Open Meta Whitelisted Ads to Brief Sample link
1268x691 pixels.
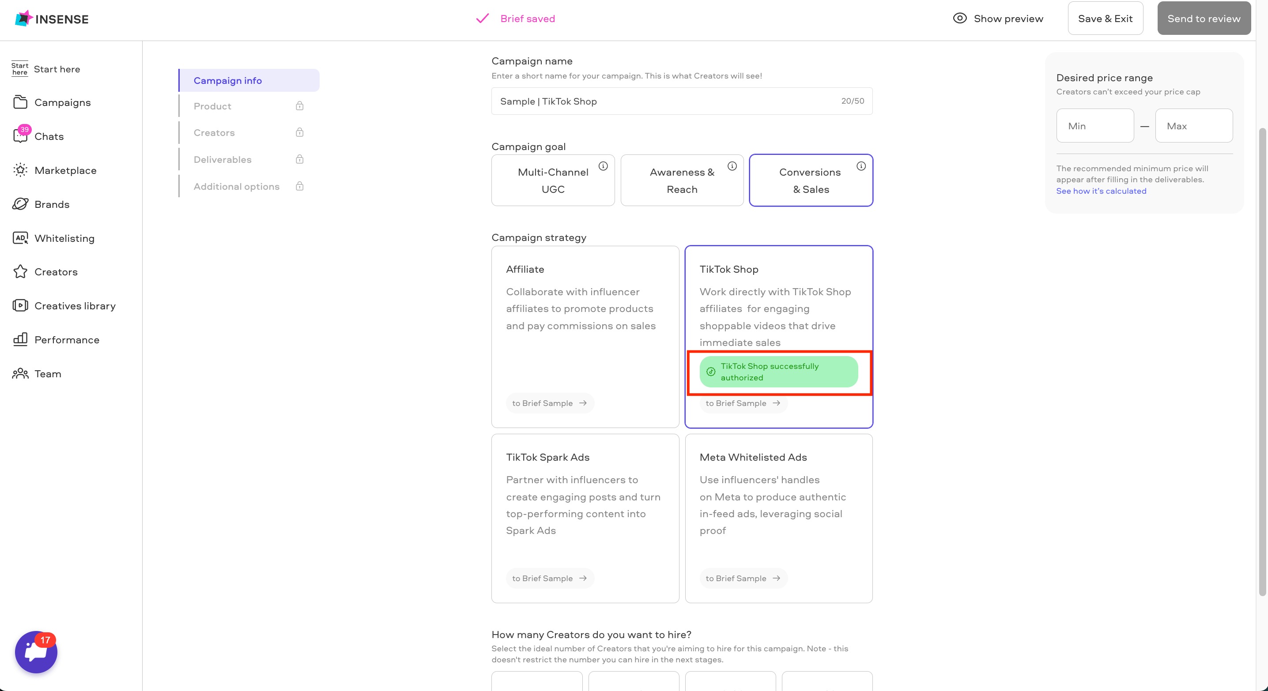click(x=743, y=578)
